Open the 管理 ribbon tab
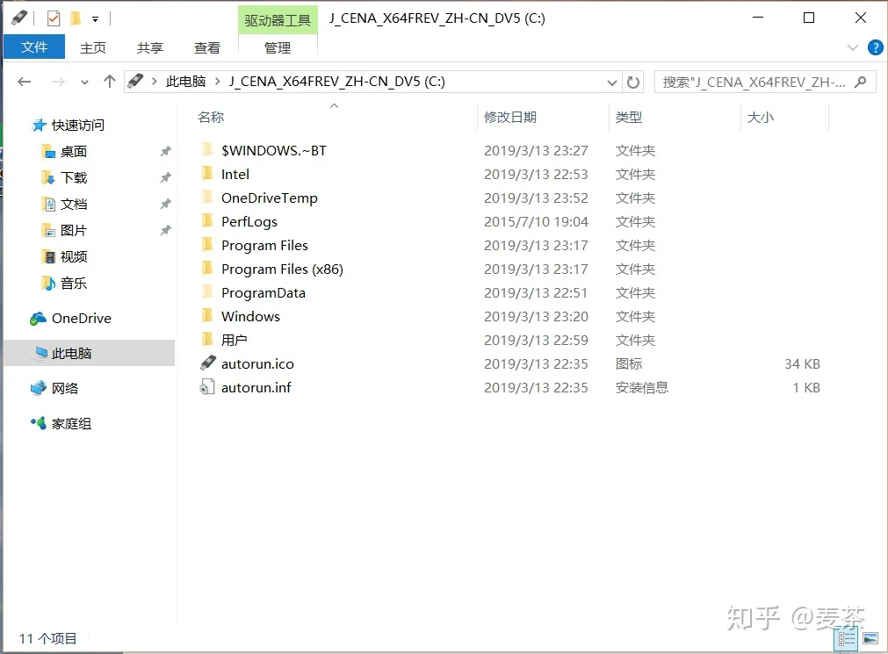888x654 pixels. (278, 47)
